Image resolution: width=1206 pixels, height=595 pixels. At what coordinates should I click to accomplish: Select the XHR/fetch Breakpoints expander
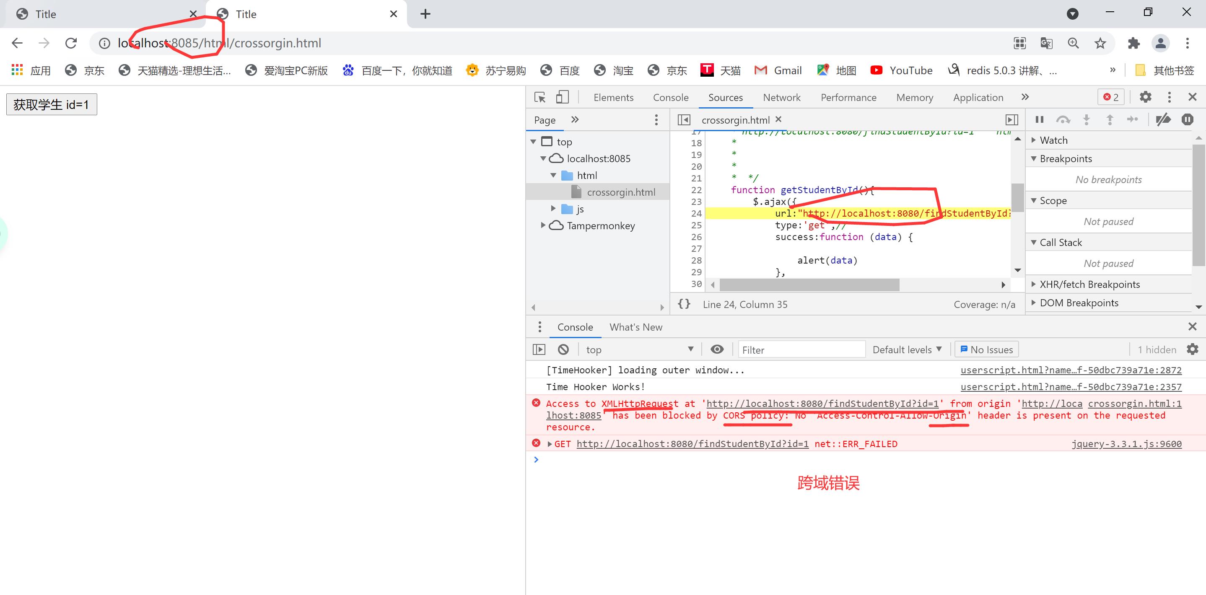pos(1033,285)
